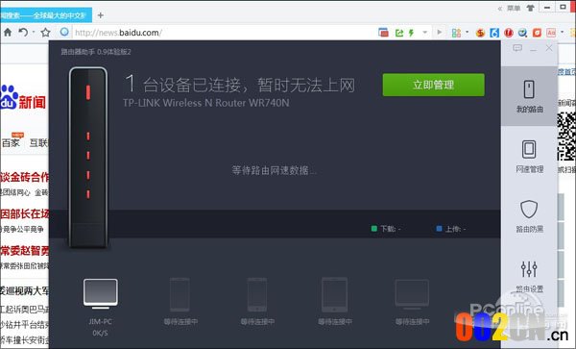Open 路由防黑 shield section
The image size is (576, 349).
(x=529, y=216)
